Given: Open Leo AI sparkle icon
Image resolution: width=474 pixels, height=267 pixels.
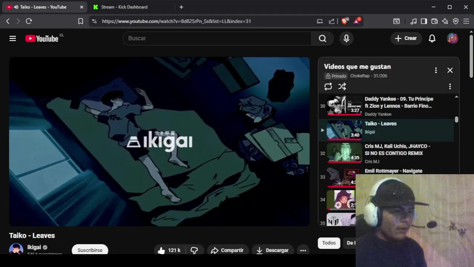Looking at the screenshot, I should tap(445, 21).
